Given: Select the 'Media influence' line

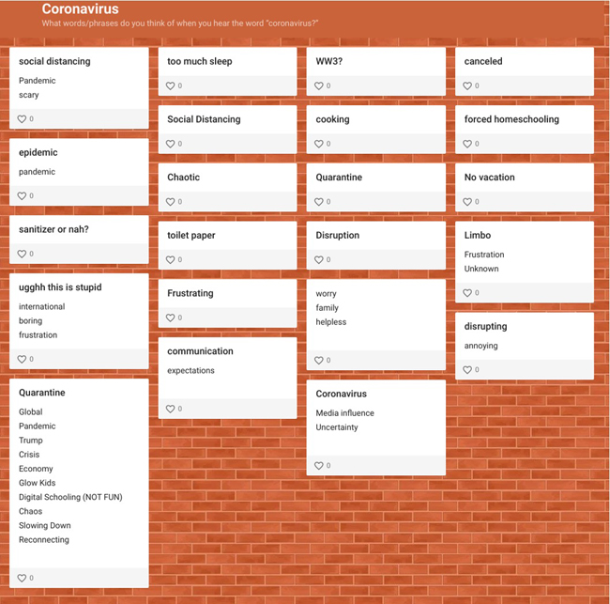Looking at the screenshot, I should pos(344,413).
